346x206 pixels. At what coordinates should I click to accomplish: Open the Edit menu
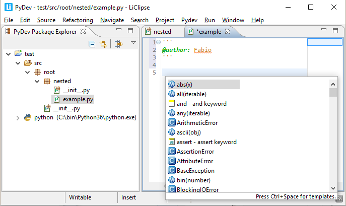pos(25,20)
